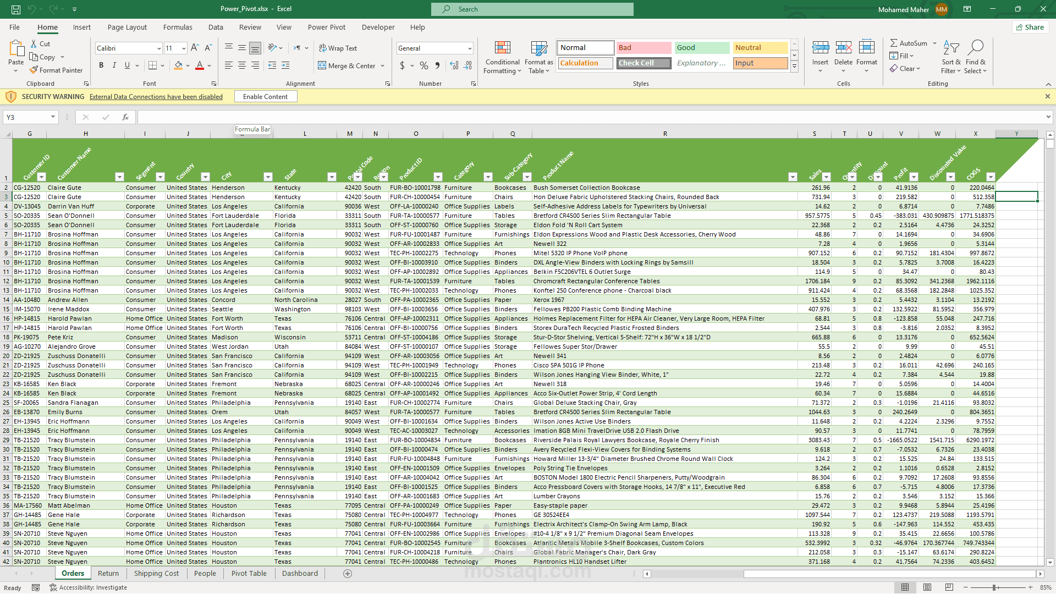Expand the Calibri font name dropdown

[x=159, y=48]
